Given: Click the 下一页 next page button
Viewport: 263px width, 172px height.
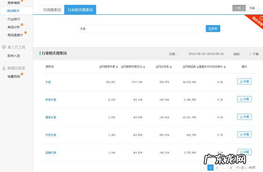Looking at the screenshot, I should click(241, 168).
